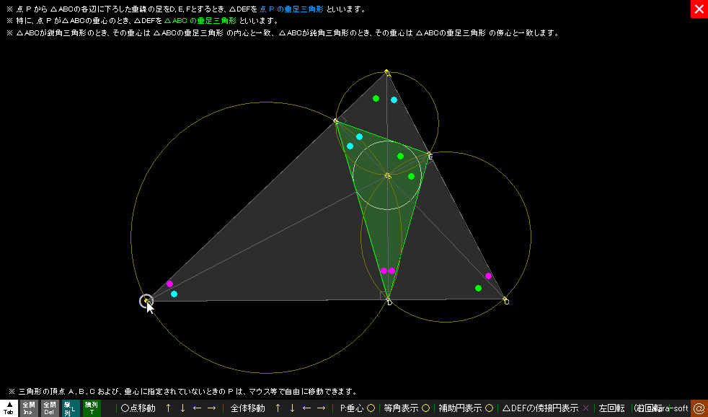Click the orange @ icon
Screen dimensions: 708x417
[x=699, y=408]
